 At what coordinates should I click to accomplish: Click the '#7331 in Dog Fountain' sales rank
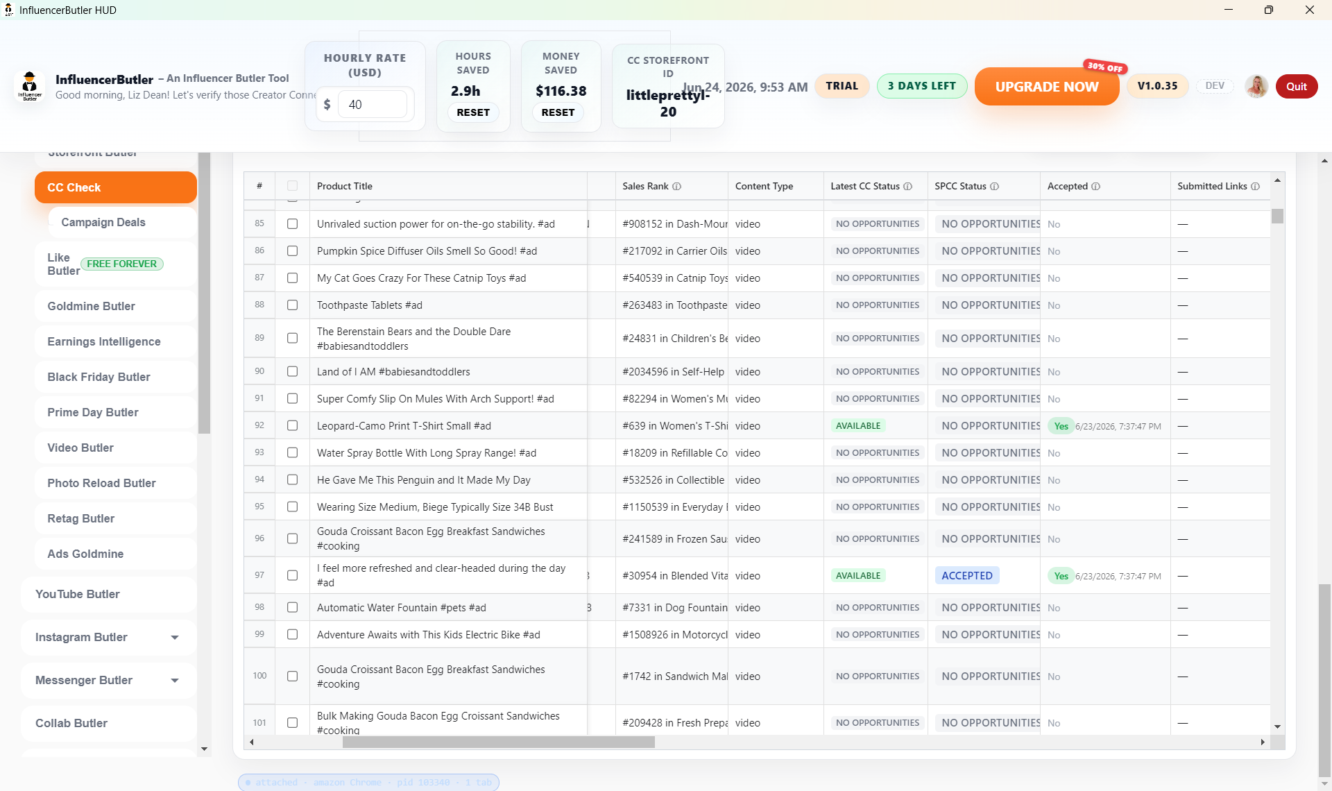[675, 608]
